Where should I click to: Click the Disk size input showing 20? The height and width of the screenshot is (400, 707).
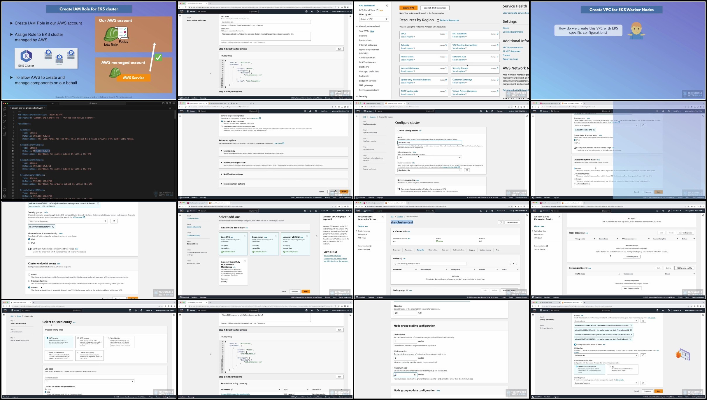point(405,313)
